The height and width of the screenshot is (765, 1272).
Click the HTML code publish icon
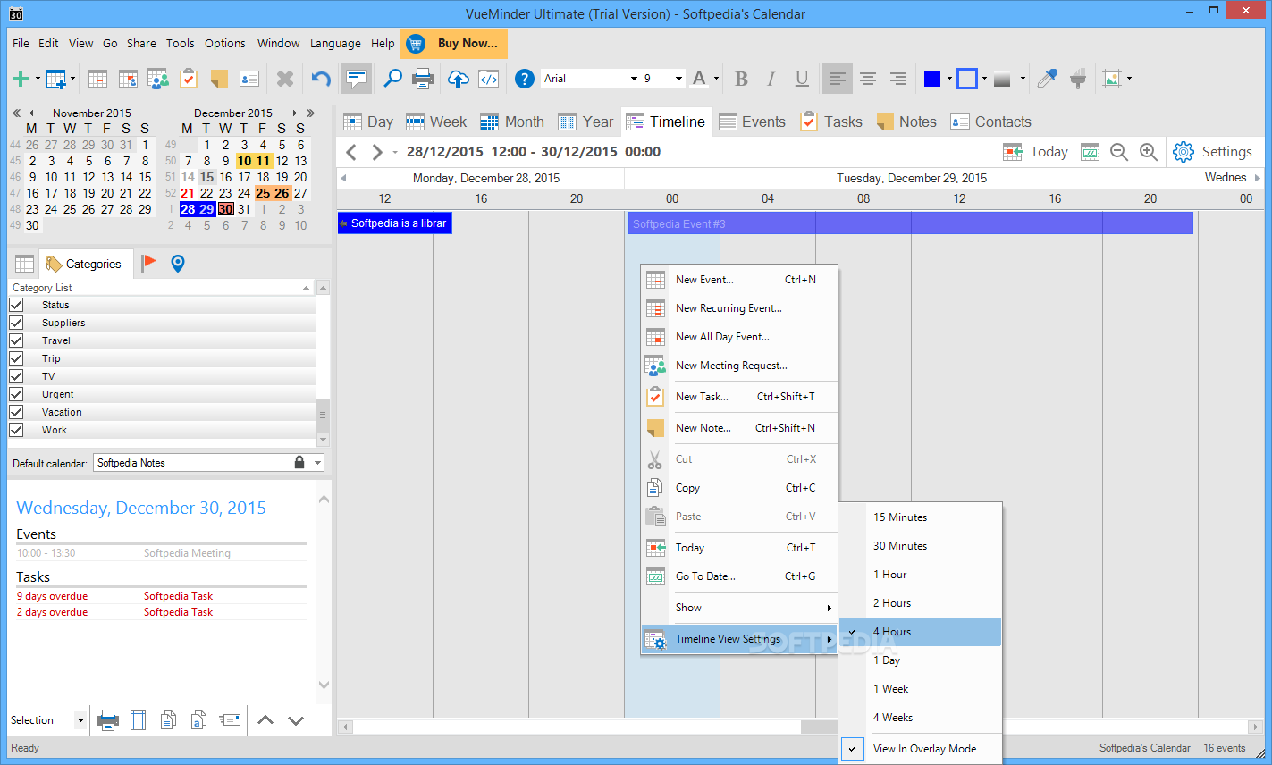click(489, 79)
